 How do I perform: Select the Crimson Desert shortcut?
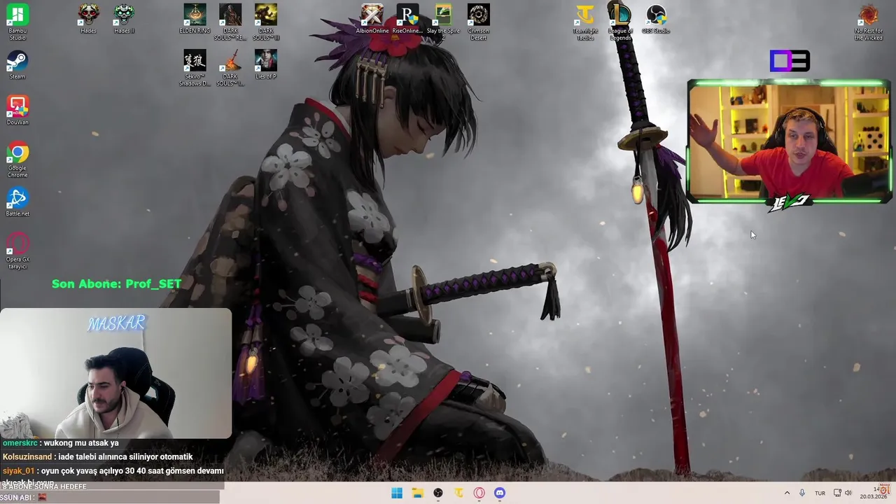point(479,22)
